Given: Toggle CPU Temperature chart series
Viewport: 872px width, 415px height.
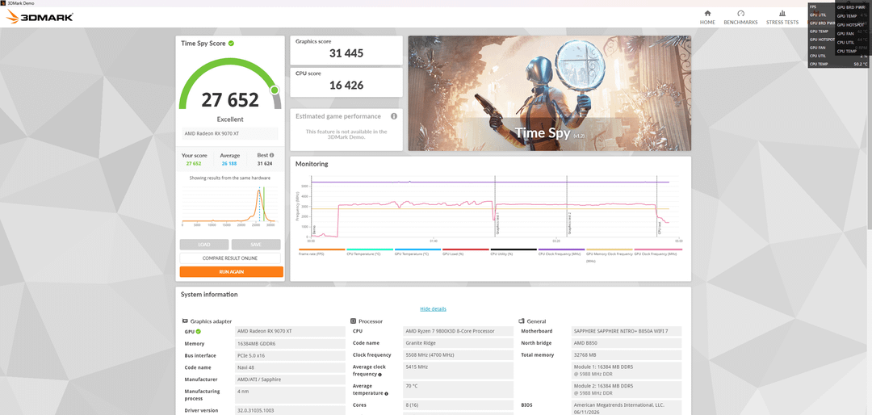Looking at the screenshot, I should tap(369, 253).
